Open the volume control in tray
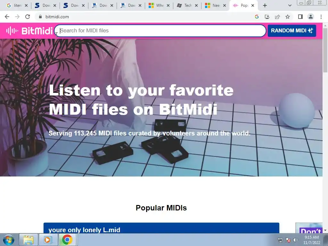328x246 pixels. coord(296,240)
